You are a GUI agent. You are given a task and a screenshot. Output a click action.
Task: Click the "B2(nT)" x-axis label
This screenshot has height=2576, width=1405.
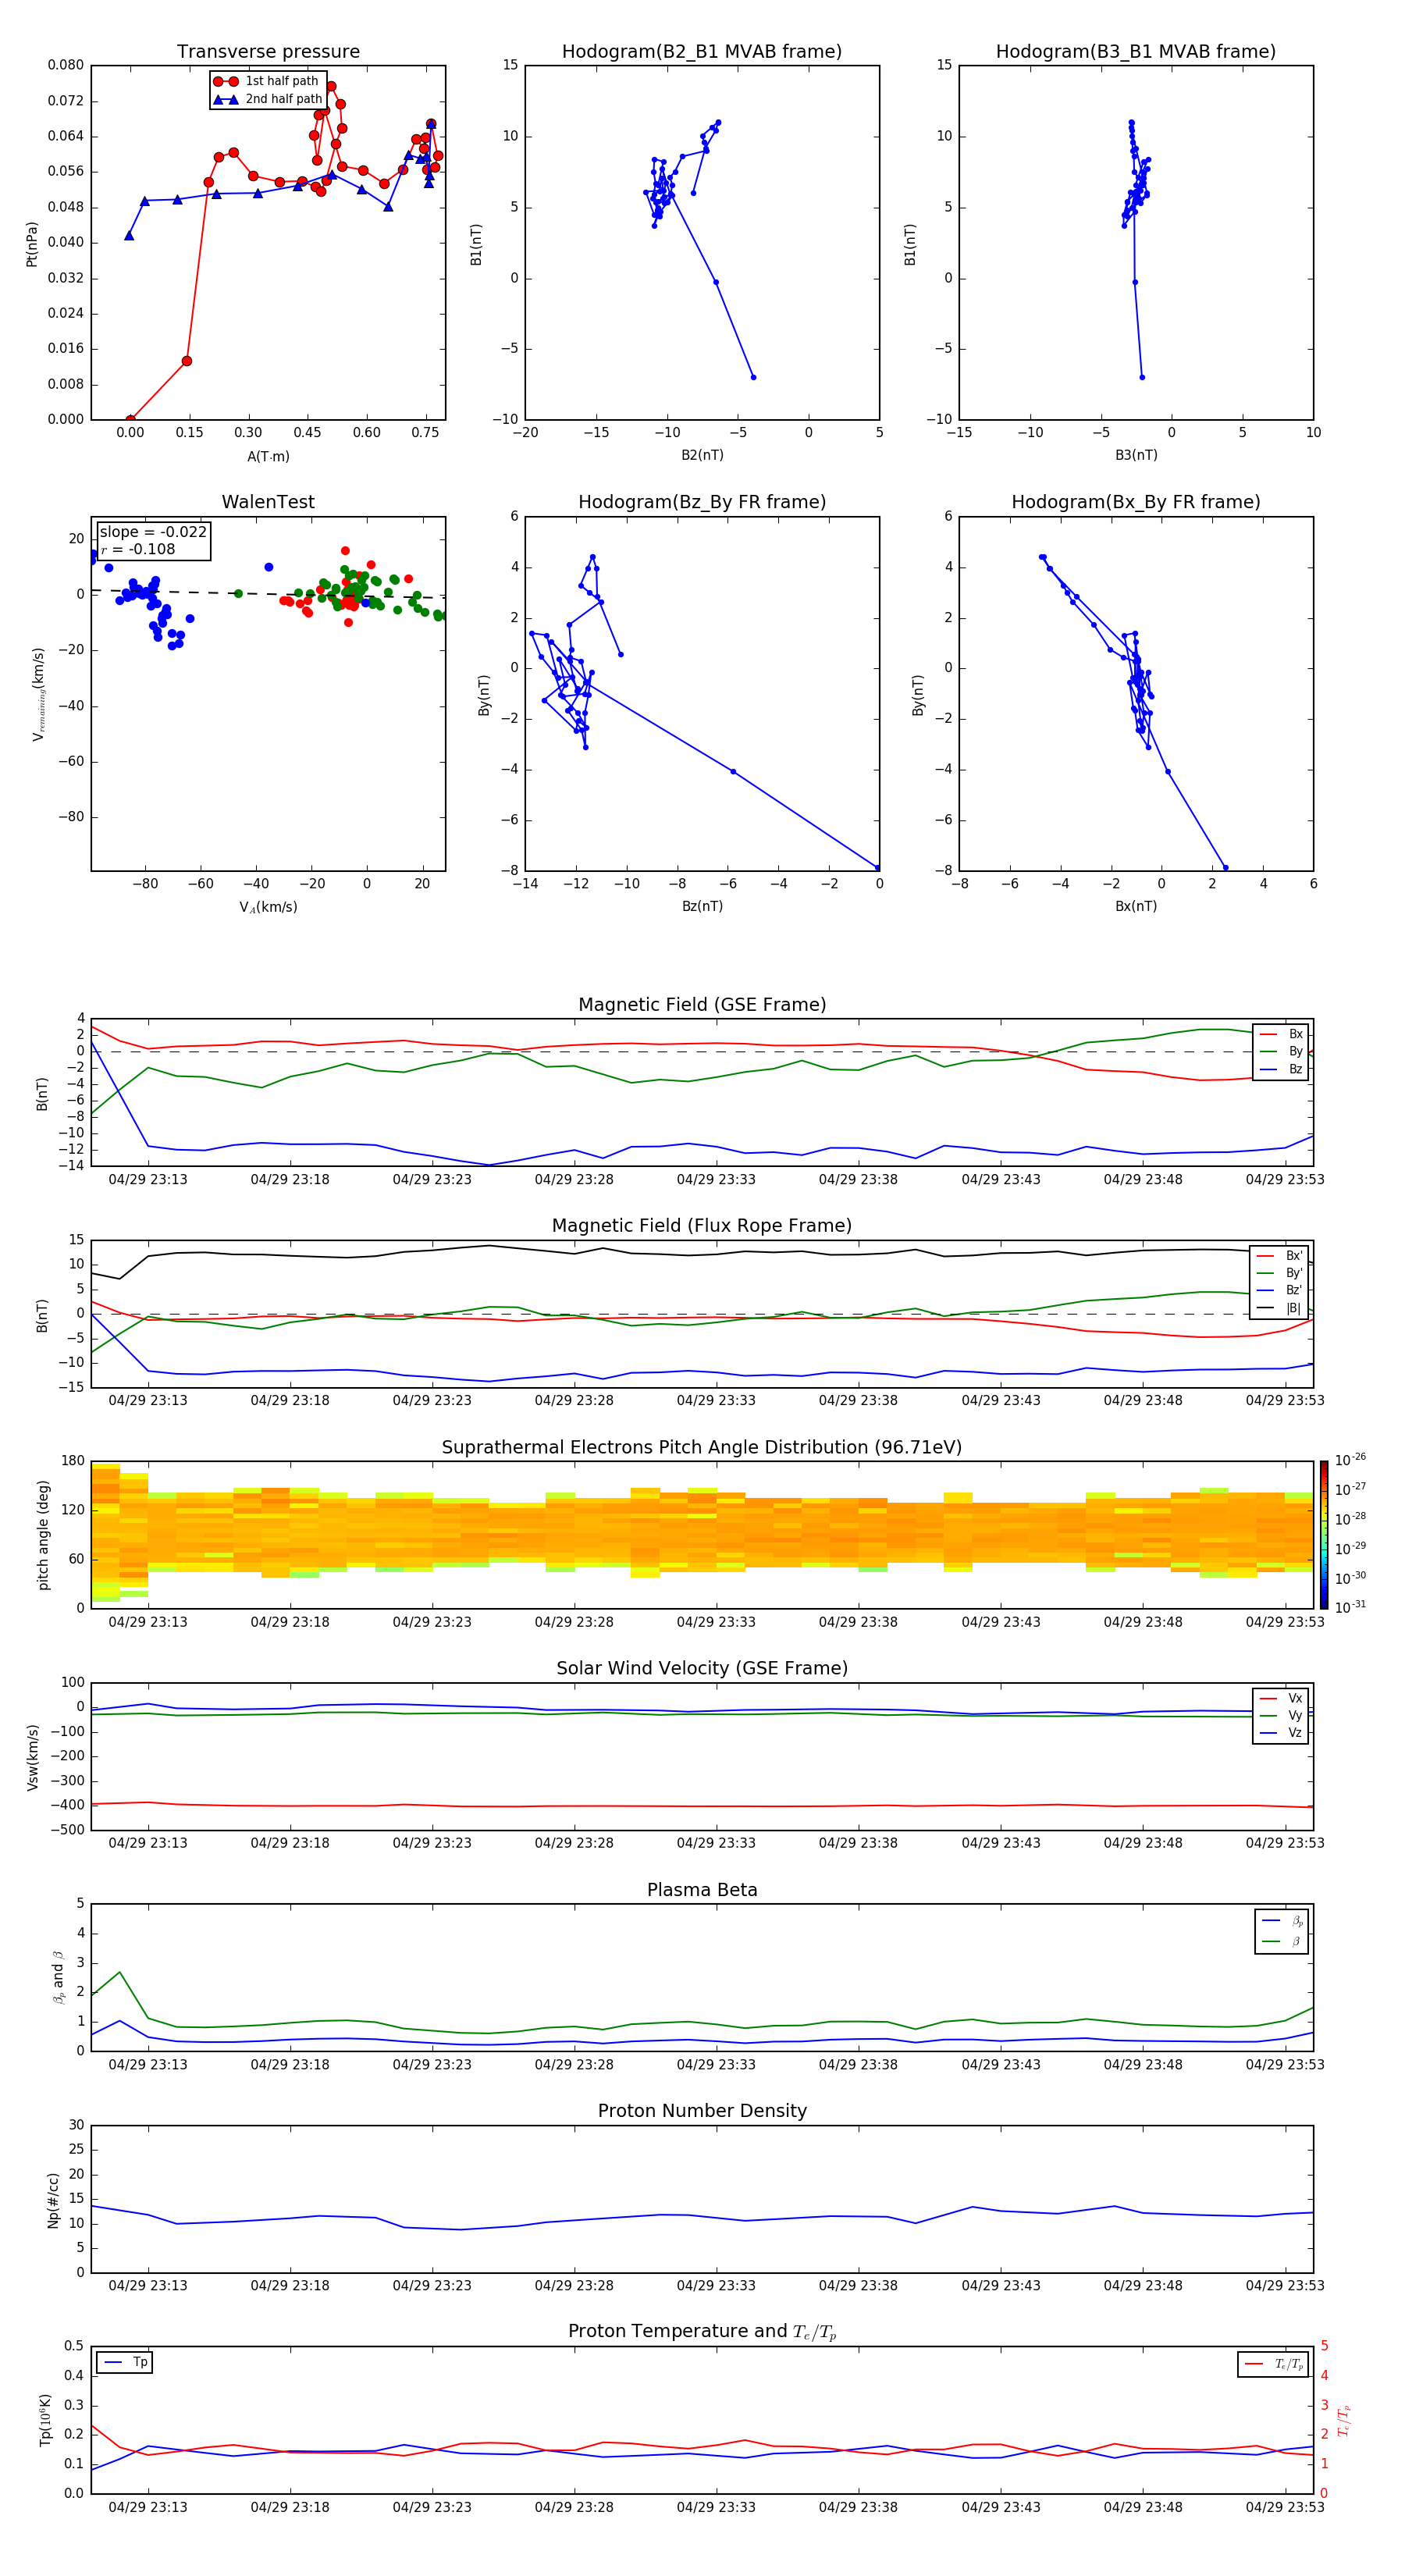coord(702,455)
